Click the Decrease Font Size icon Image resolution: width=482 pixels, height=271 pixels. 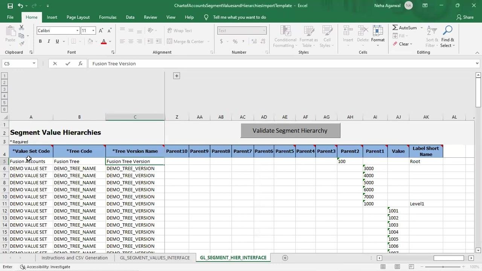(109, 30)
